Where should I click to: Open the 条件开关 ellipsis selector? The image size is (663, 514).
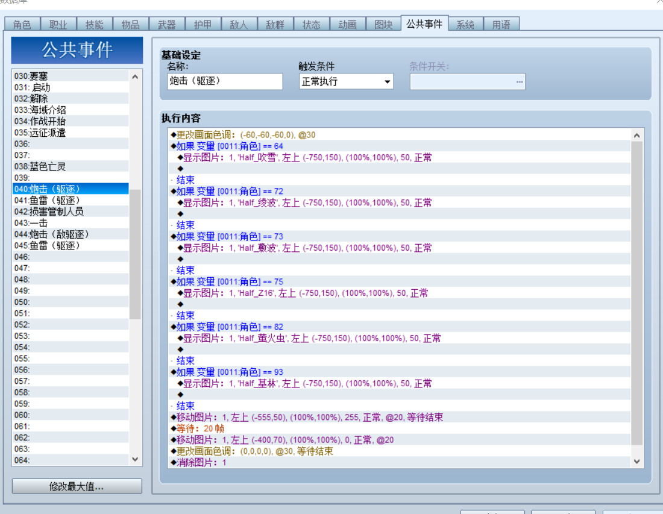coord(519,81)
